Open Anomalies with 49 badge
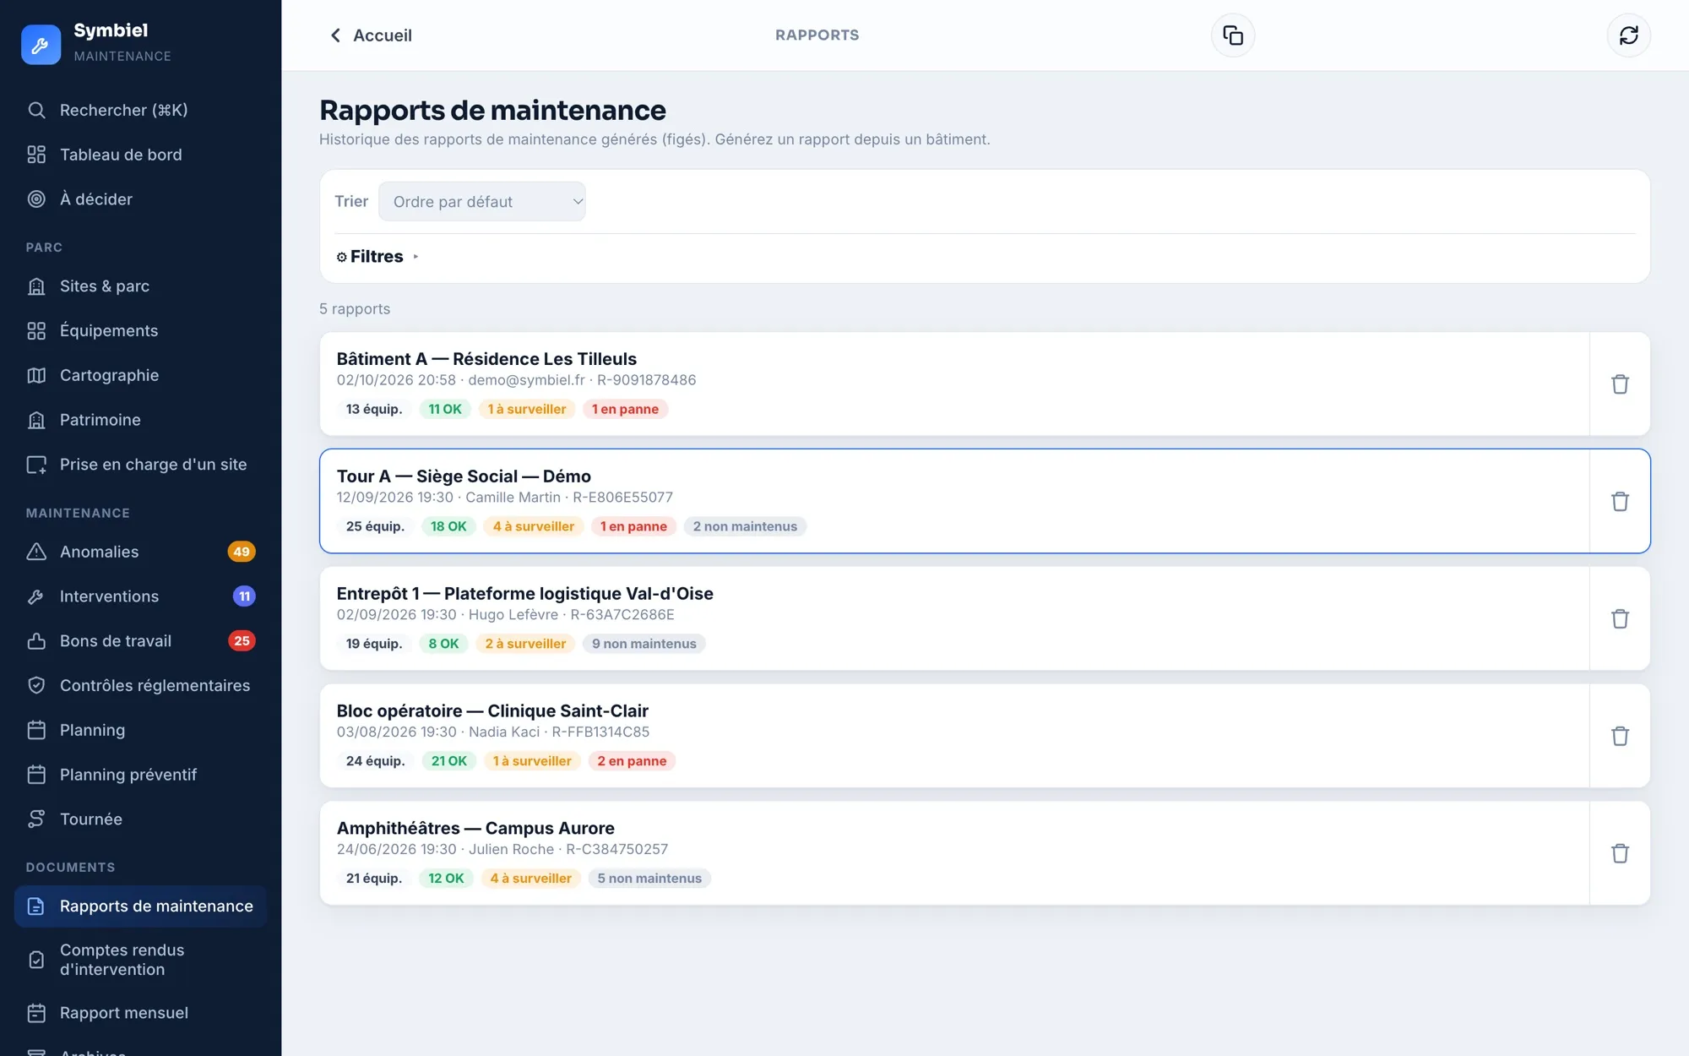 pos(140,552)
